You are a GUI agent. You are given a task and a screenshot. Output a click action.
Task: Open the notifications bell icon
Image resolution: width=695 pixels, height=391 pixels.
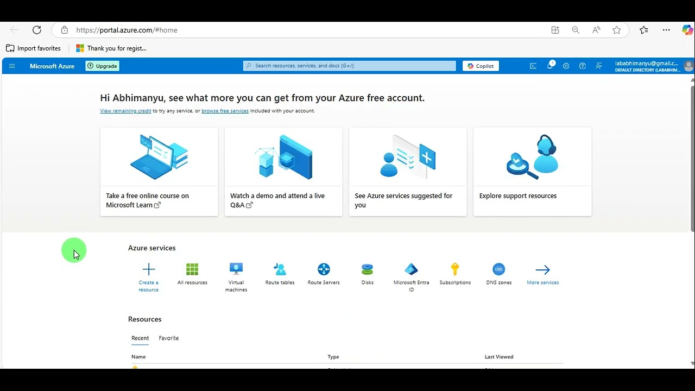pyautogui.click(x=550, y=66)
